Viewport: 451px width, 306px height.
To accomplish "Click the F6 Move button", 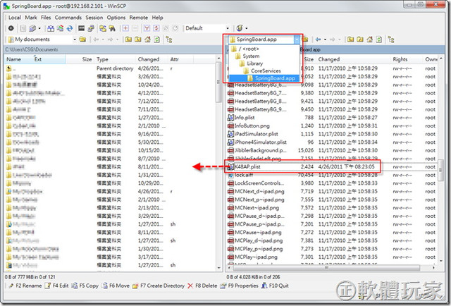I will 116,286.
